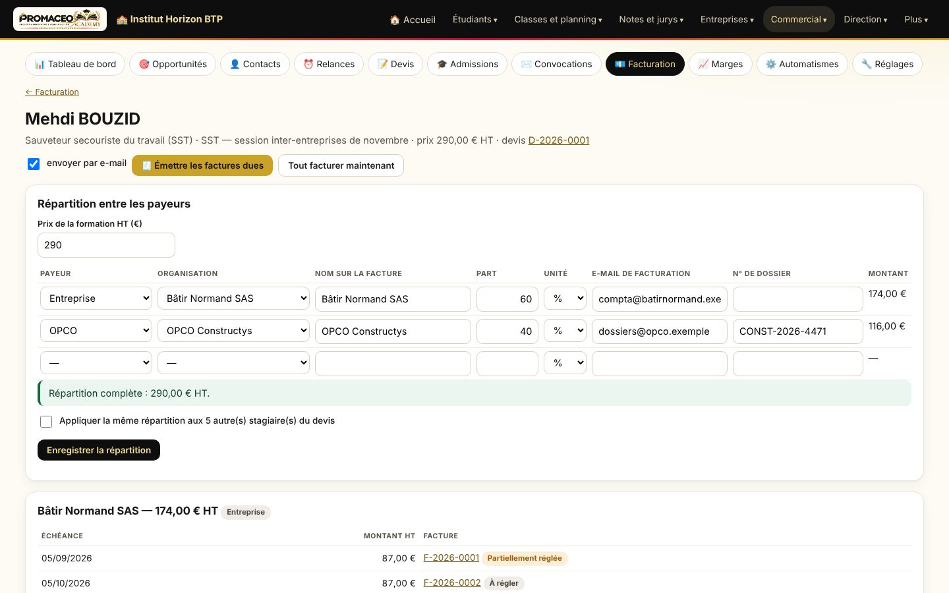Click the Accueil home icon
949x593 pixels.
coord(395,20)
